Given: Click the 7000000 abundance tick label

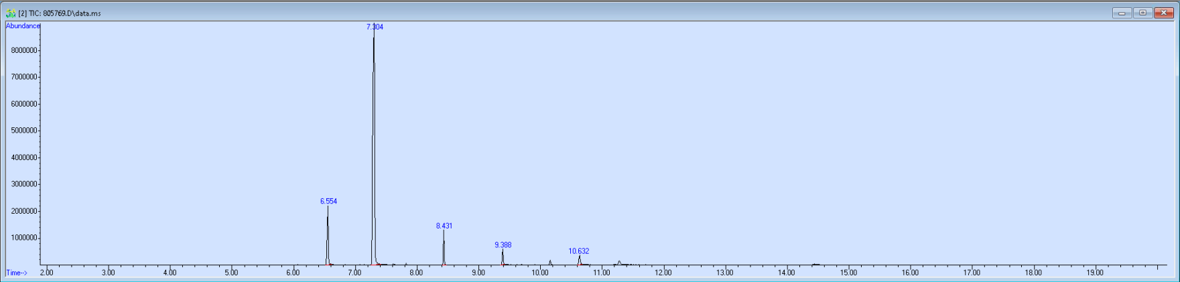Looking at the screenshot, I should [23, 77].
